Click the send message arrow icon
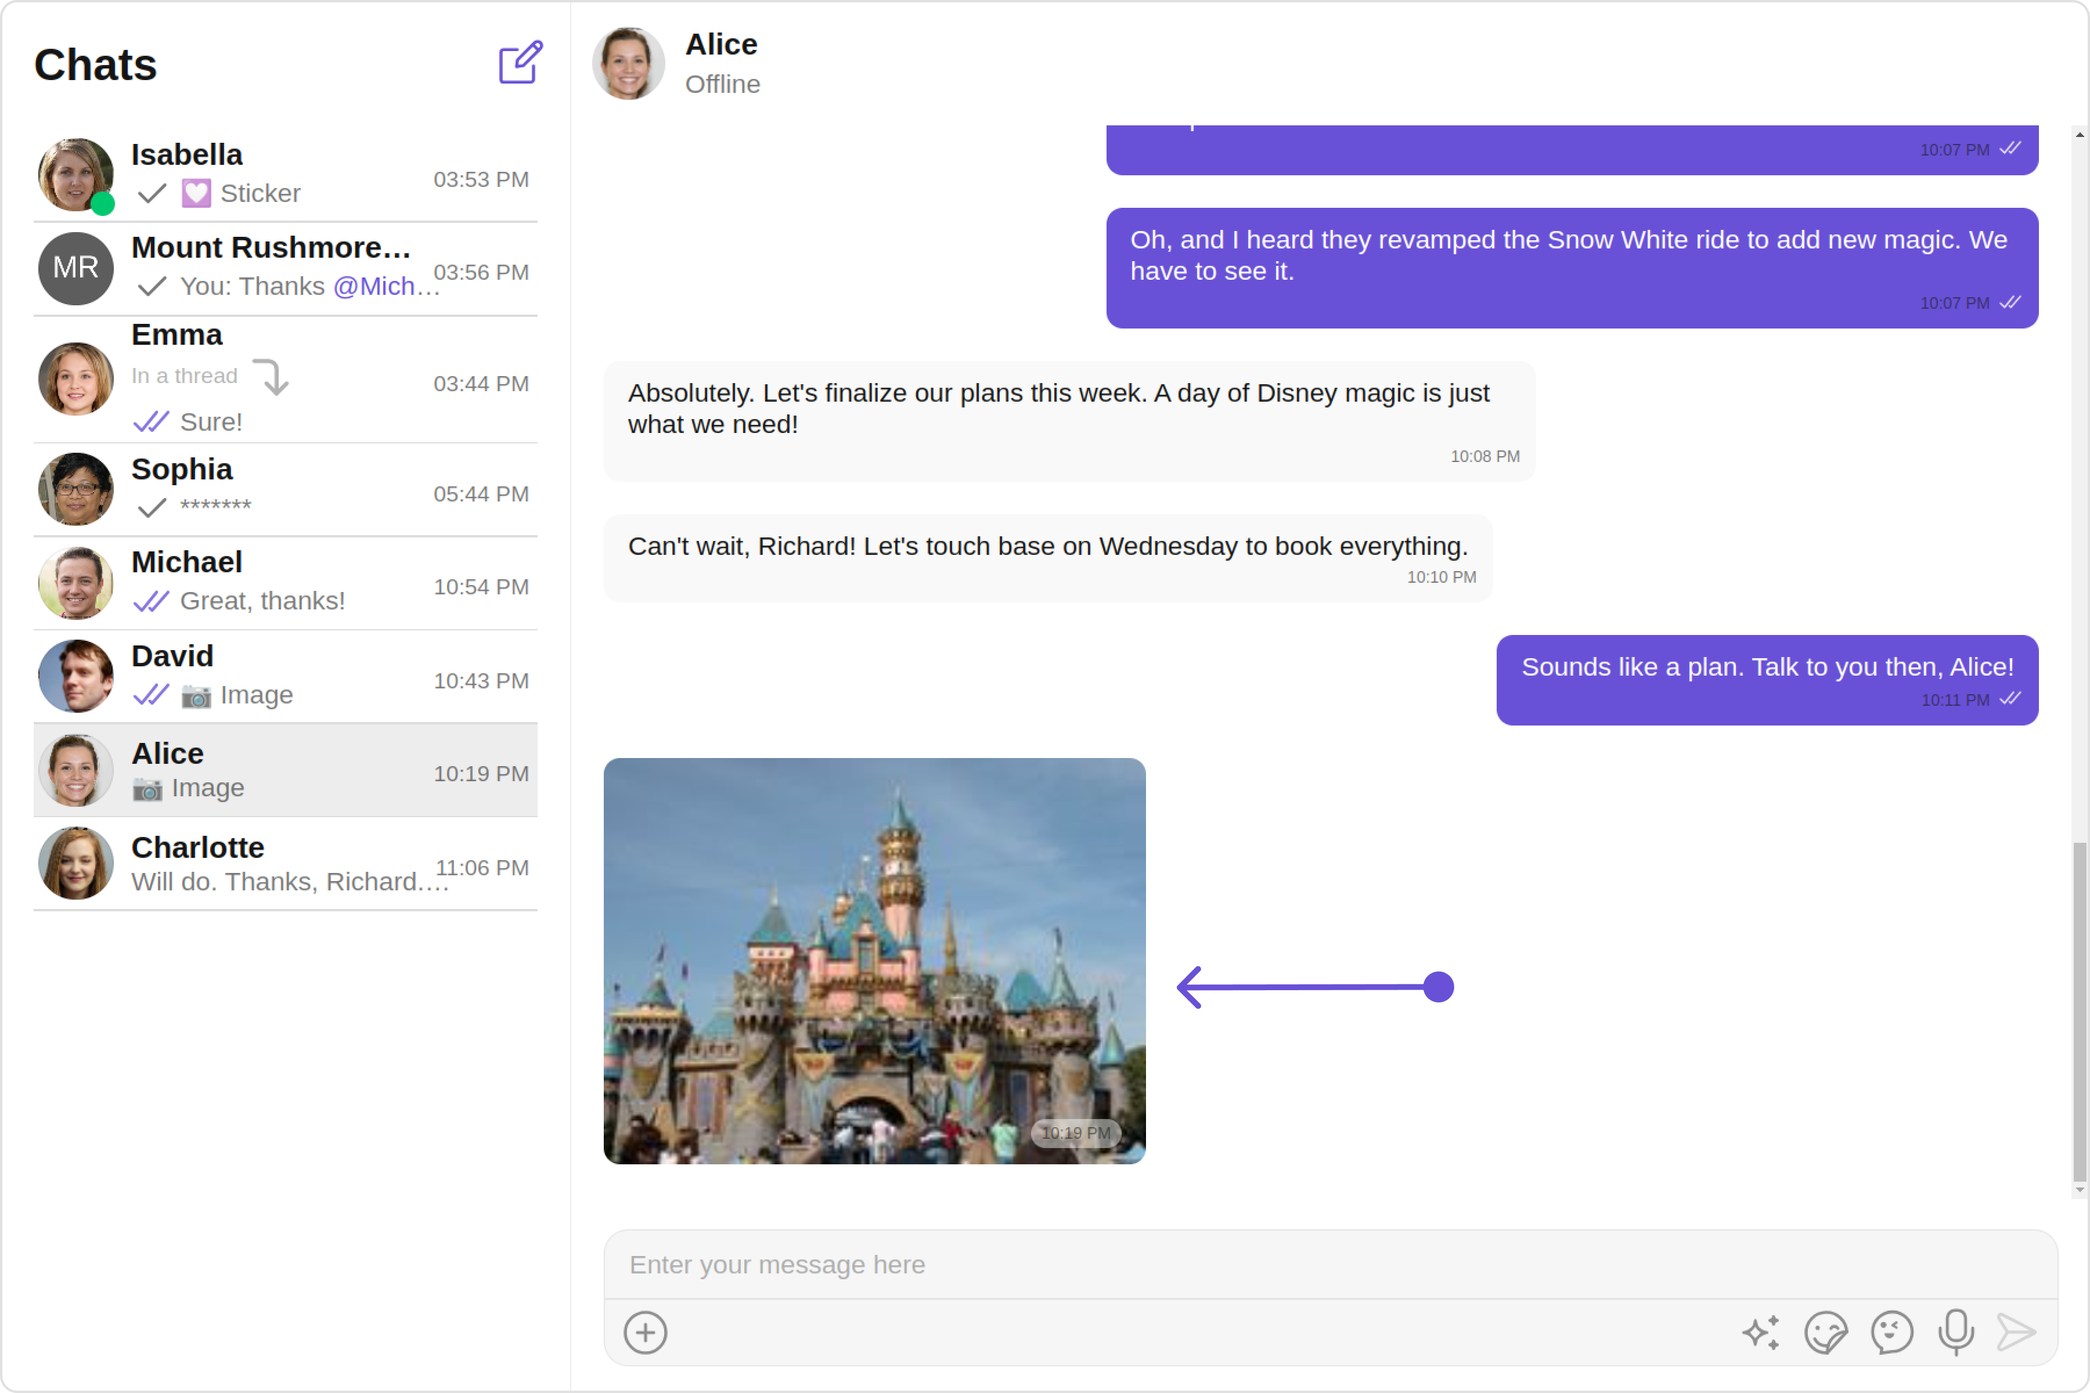 [x=2015, y=1331]
